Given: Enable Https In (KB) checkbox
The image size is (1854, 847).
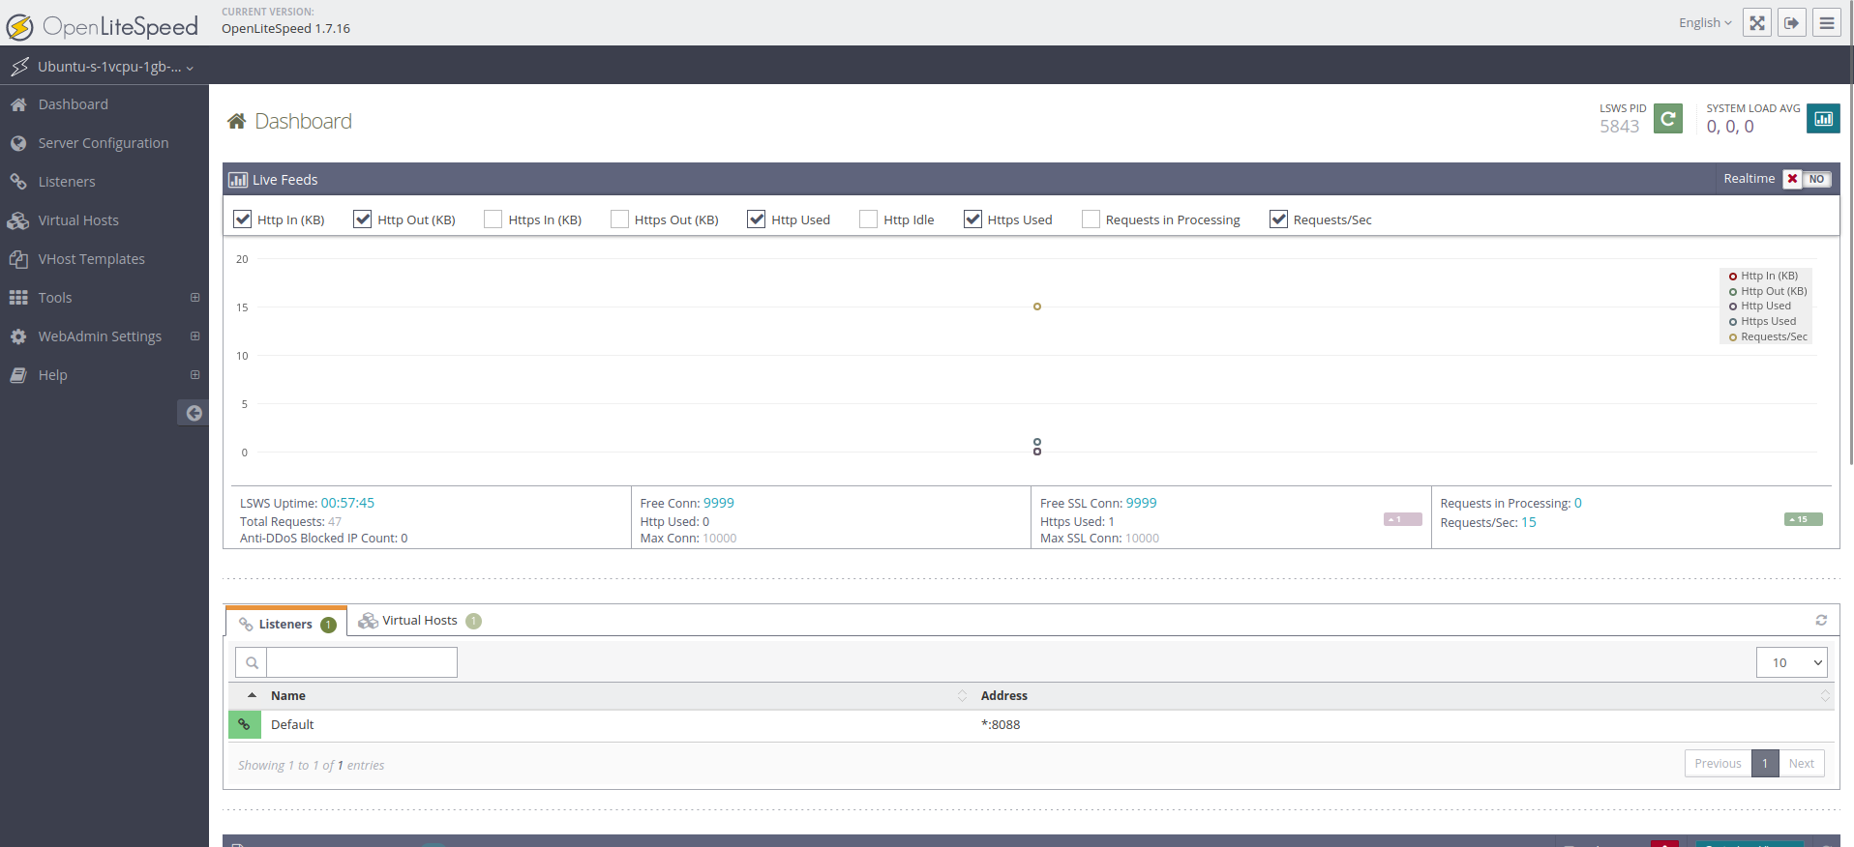Looking at the screenshot, I should click(493, 219).
